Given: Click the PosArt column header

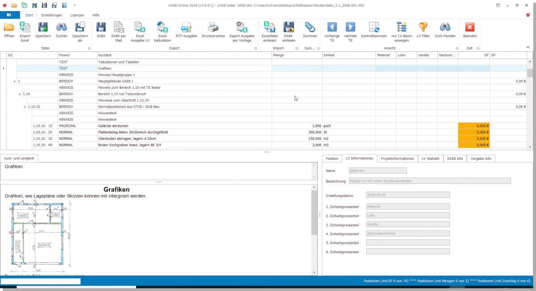Looking at the screenshot, I should pos(77,55).
